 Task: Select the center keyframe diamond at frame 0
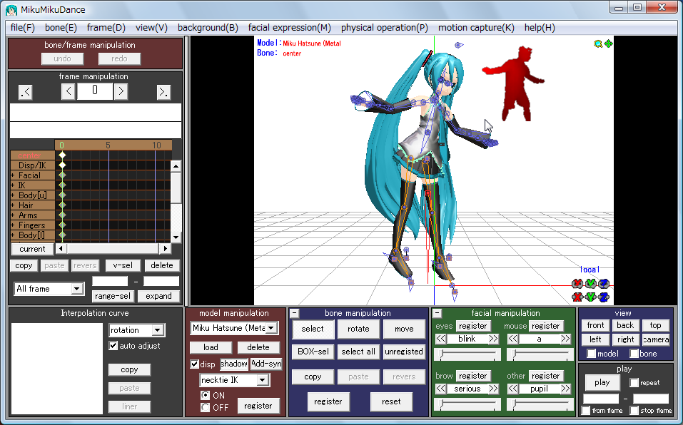tap(62, 155)
